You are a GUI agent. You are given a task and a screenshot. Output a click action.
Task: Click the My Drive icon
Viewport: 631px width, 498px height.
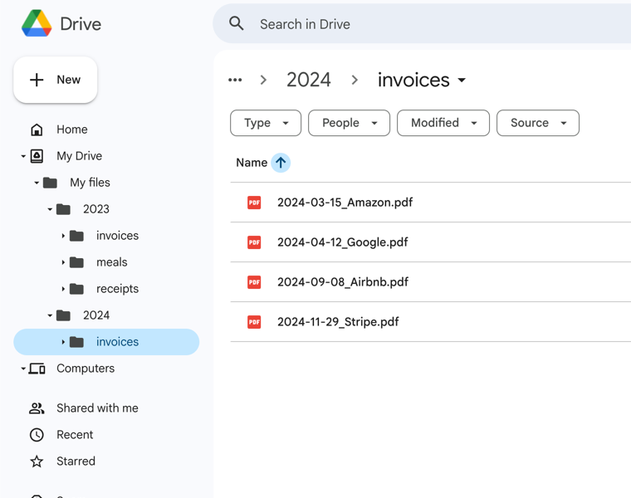click(37, 156)
